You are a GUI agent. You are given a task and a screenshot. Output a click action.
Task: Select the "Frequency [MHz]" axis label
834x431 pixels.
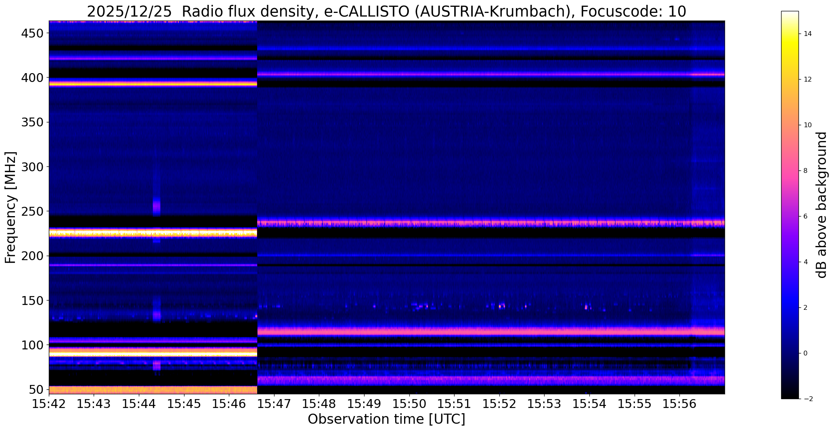click(10, 208)
